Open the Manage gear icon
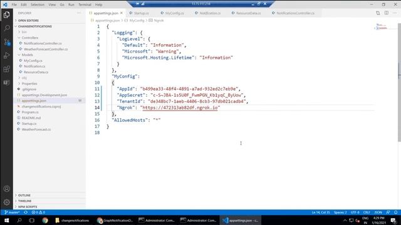The width and height of the screenshot is (401, 225). coord(7,202)
